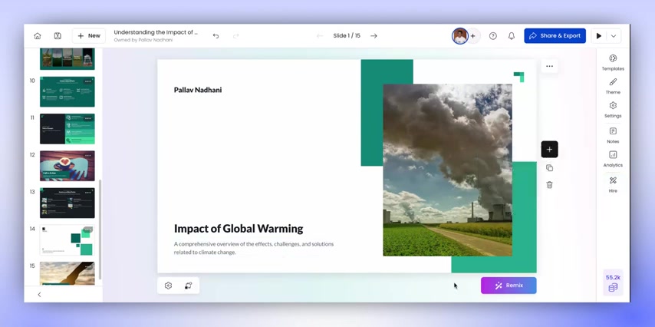
Task: Open the help question mark icon
Action: click(x=493, y=36)
